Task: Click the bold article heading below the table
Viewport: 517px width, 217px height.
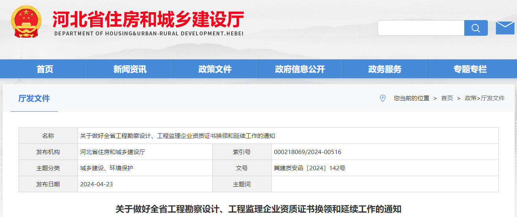Action: pyautogui.click(x=258, y=209)
